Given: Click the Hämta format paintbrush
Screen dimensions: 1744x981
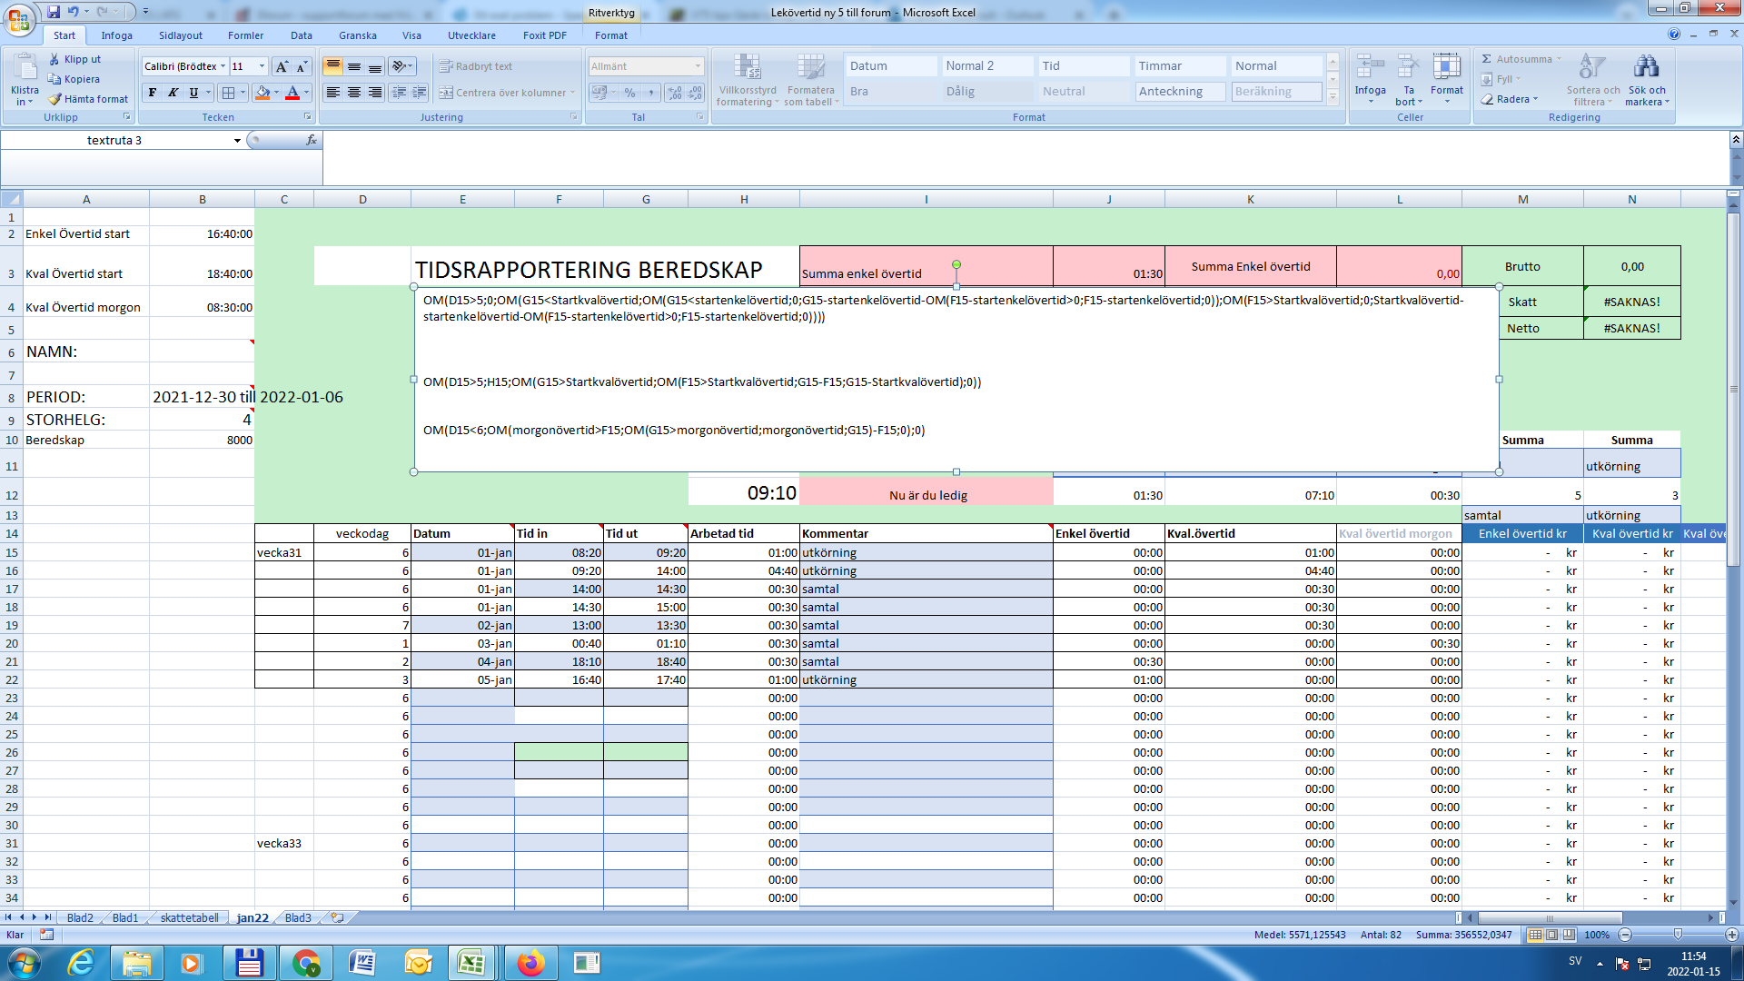Looking at the screenshot, I should [55, 99].
